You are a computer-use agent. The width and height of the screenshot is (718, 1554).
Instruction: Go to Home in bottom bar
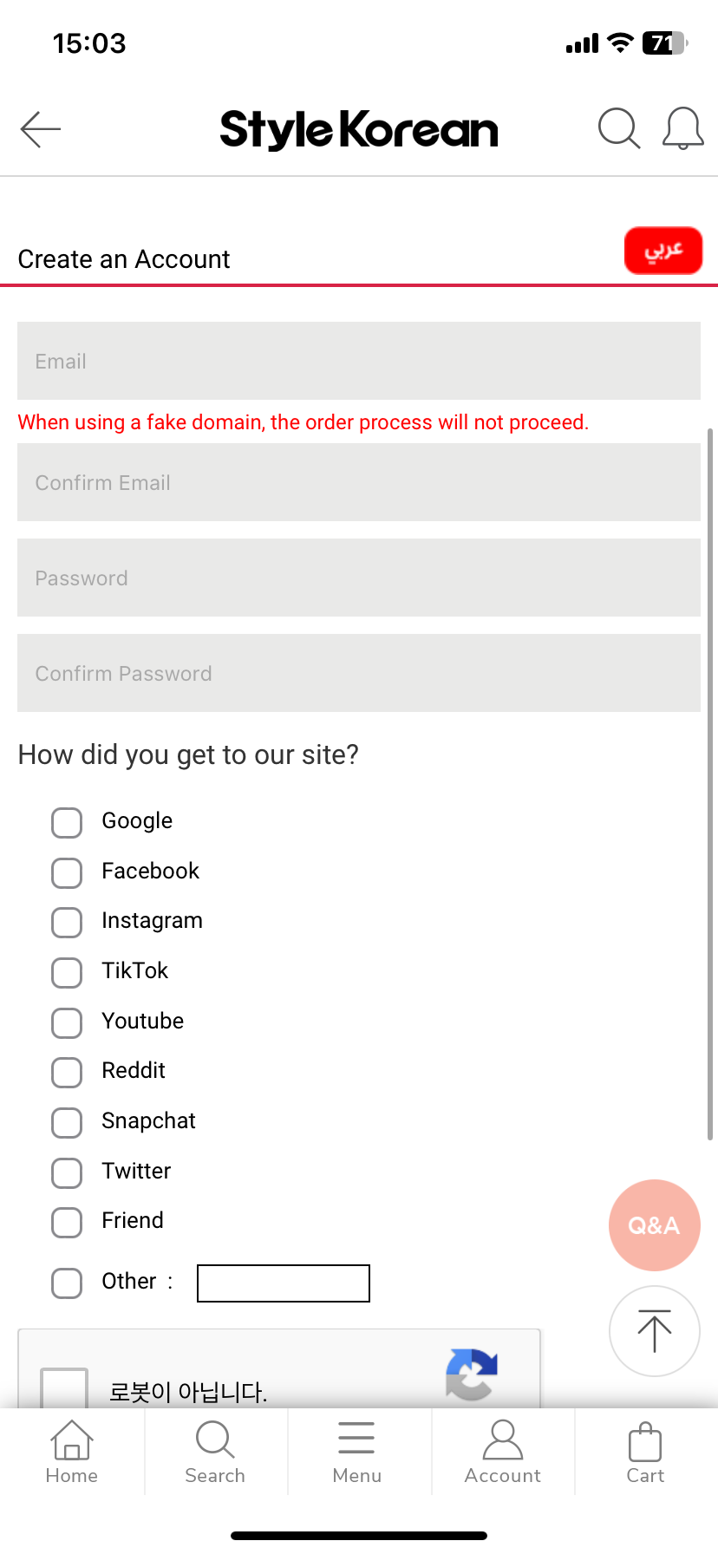[x=72, y=1452]
